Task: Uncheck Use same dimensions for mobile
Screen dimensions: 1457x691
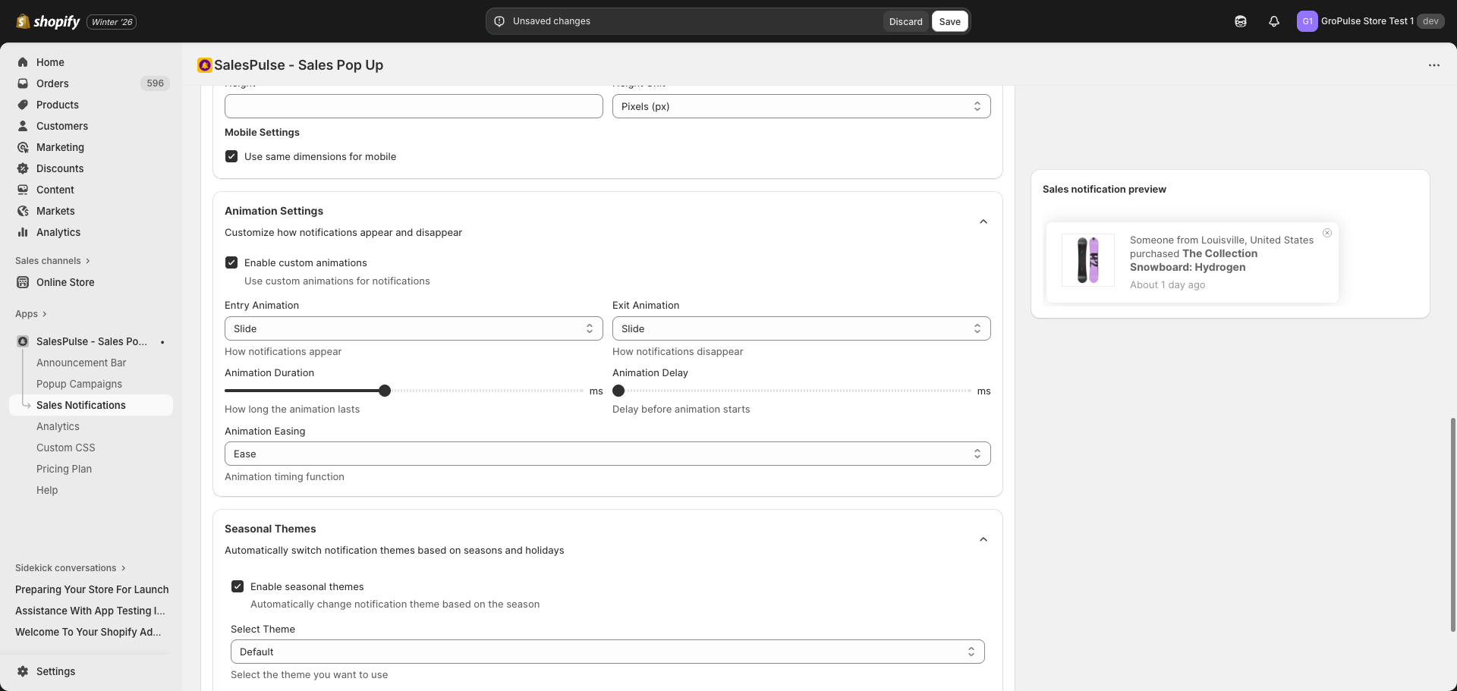Action: pyautogui.click(x=231, y=156)
